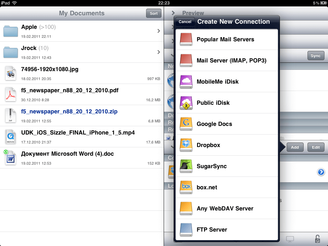328x246 pixels.
Task: Open the Apple folder chevron
Action: pyautogui.click(x=159, y=31)
